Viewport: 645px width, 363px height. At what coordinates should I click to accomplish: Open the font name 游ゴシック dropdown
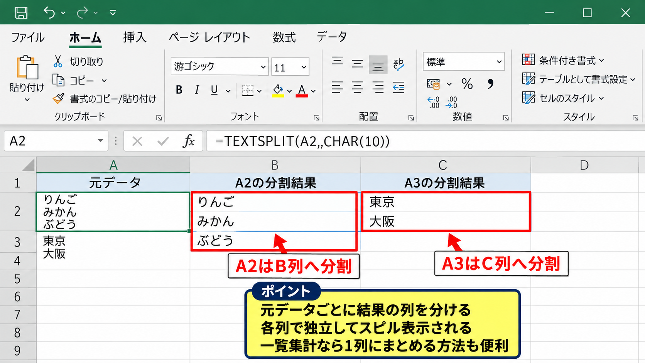coord(263,67)
